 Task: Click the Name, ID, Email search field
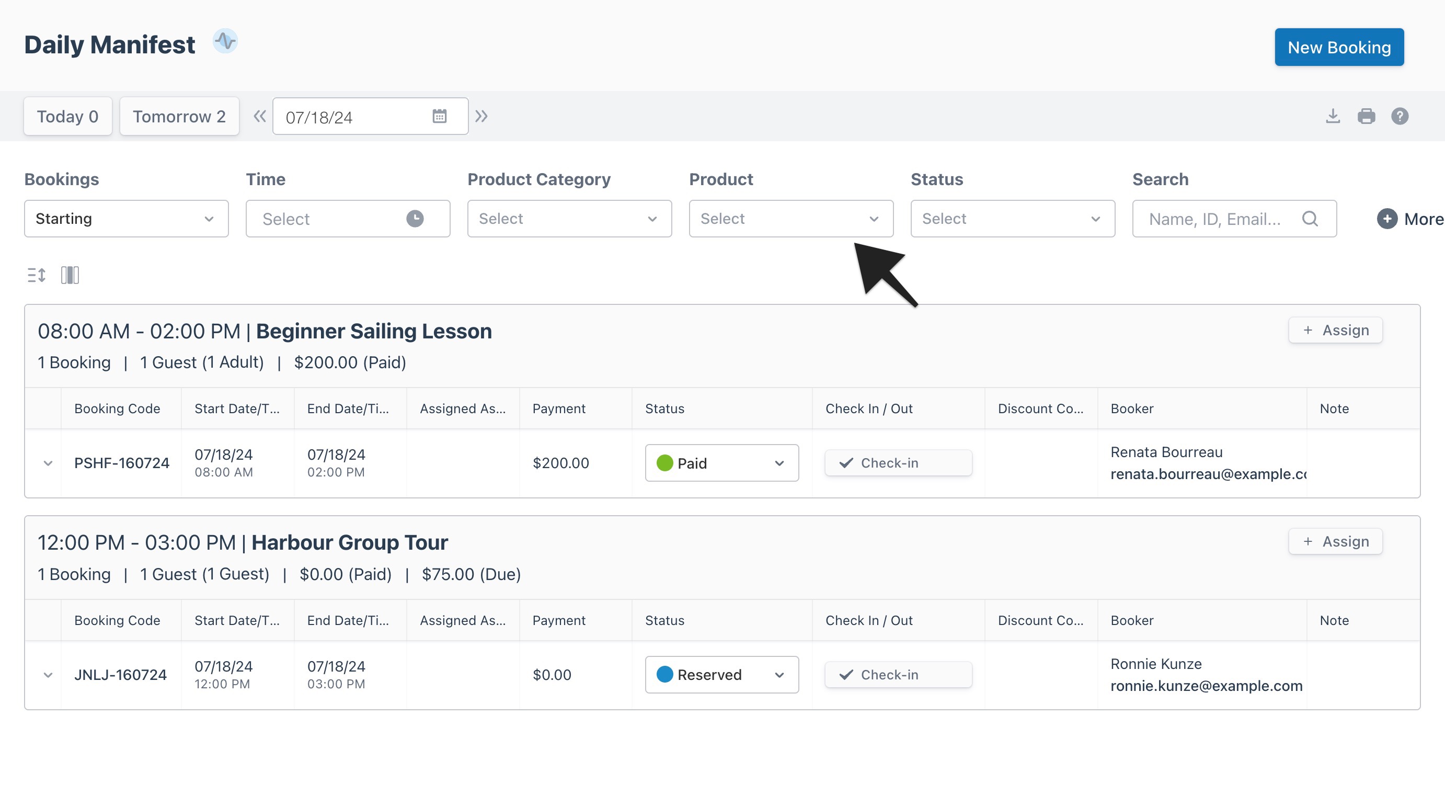click(x=1234, y=218)
